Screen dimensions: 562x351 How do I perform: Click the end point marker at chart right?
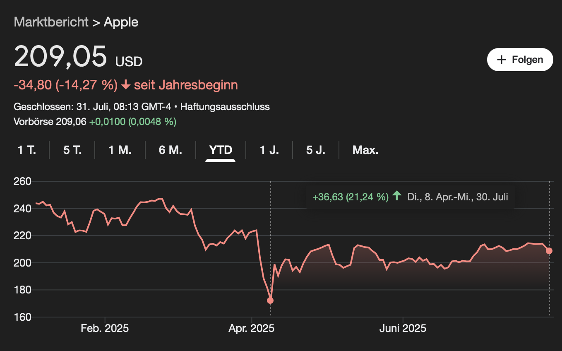[x=549, y=251]
